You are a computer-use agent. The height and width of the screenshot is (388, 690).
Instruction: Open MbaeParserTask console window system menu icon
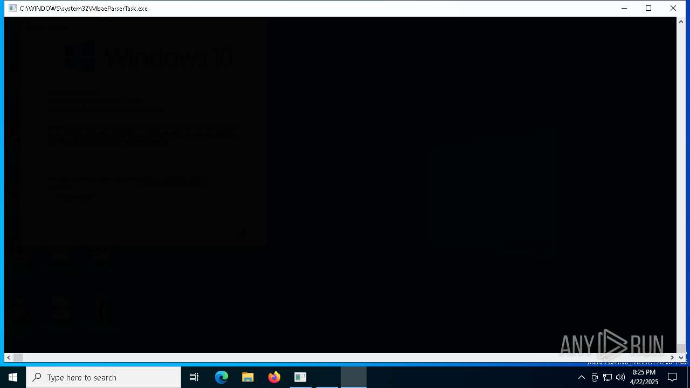coord(12,8)
